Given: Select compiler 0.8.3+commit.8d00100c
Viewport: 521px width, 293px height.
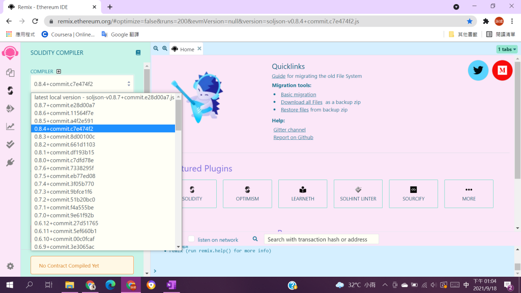Looking at the screenshot, I should tap(103, 136).
